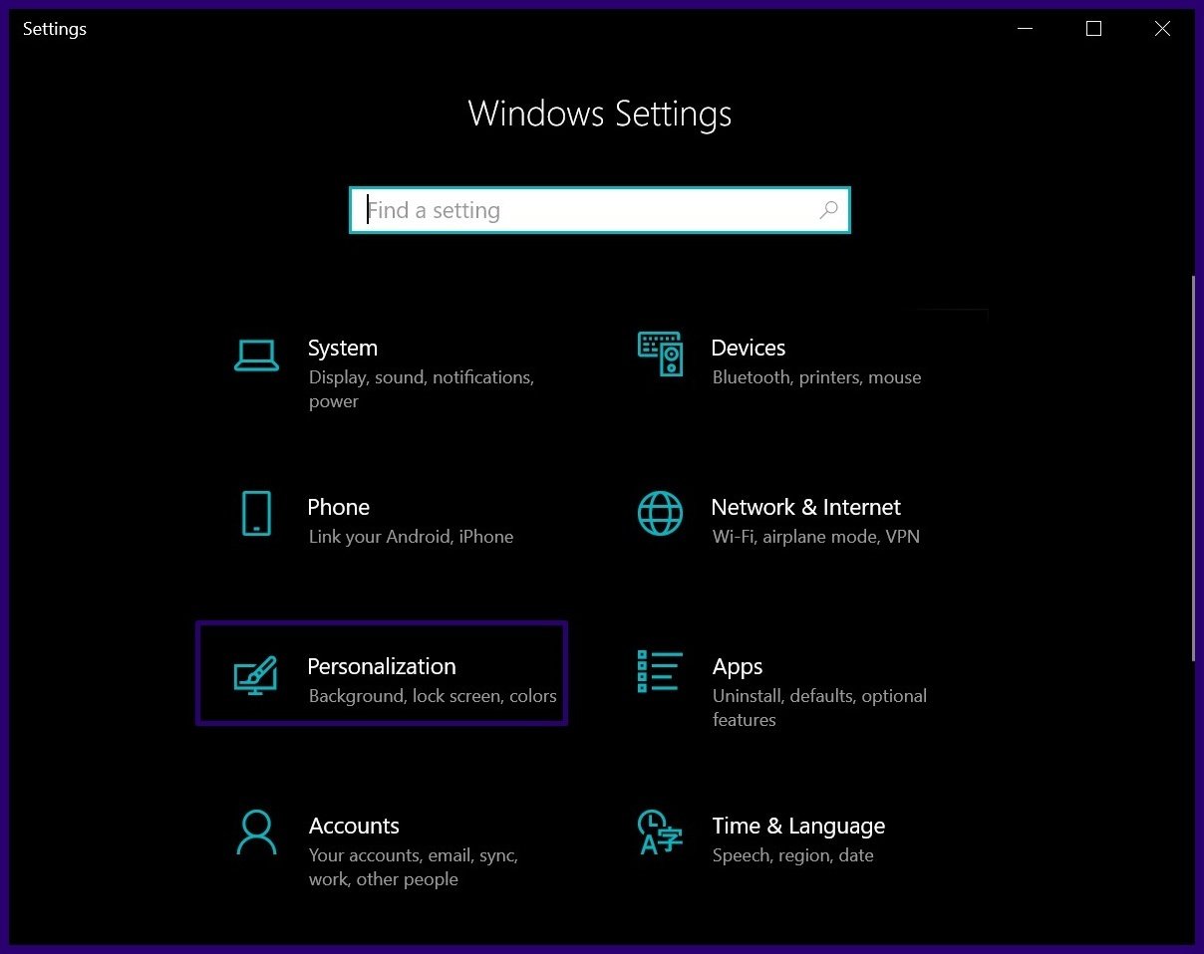Open the System settings title
Viewport: 1204px width, 954px height.
pyautogui.click(x=343, y=348)
